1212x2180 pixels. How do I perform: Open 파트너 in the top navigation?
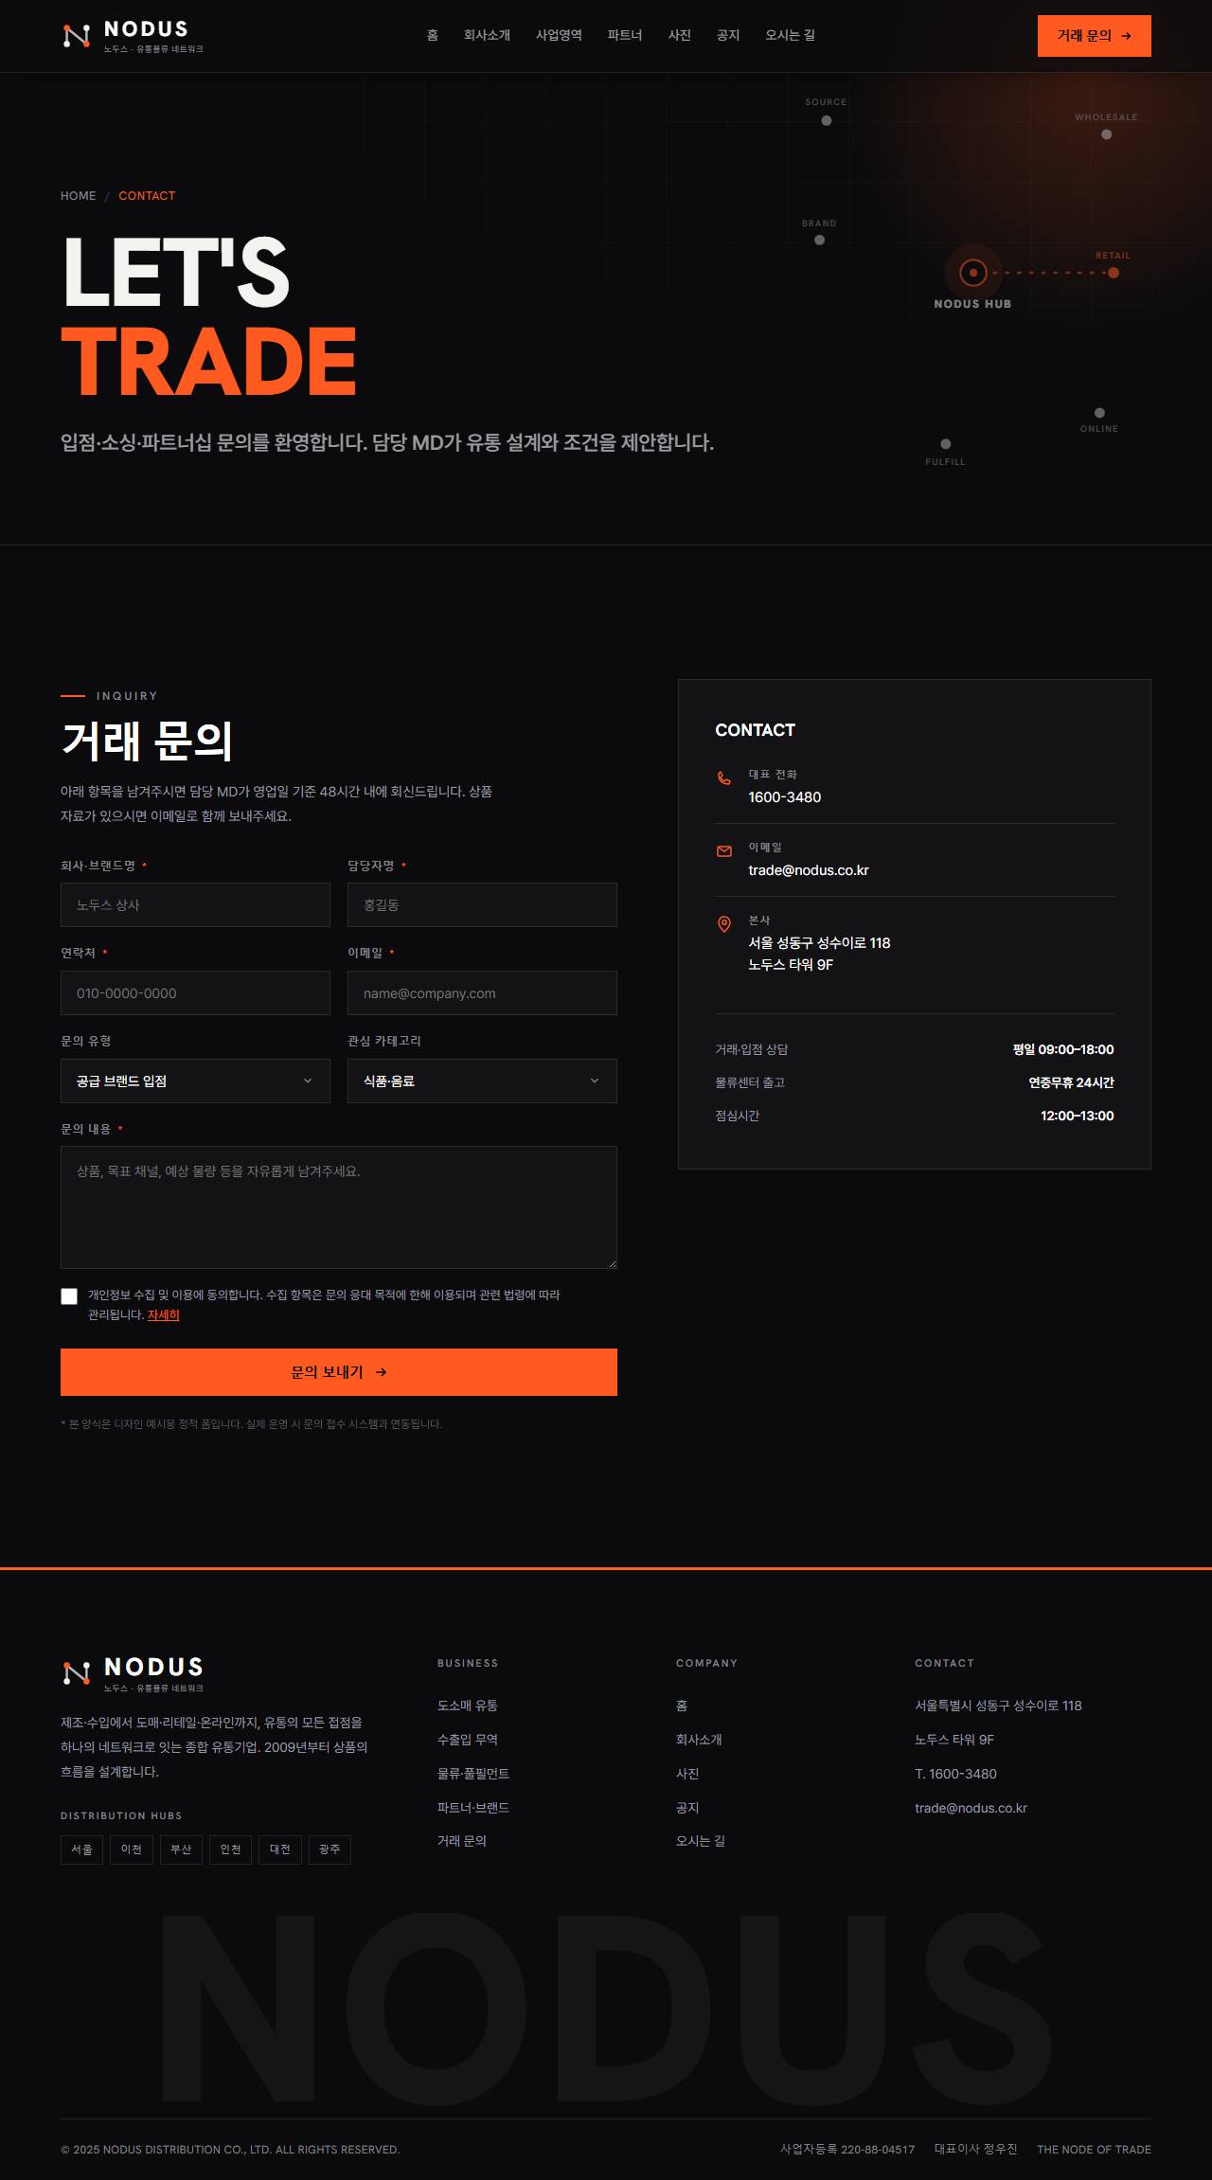[x=625, y=35]
